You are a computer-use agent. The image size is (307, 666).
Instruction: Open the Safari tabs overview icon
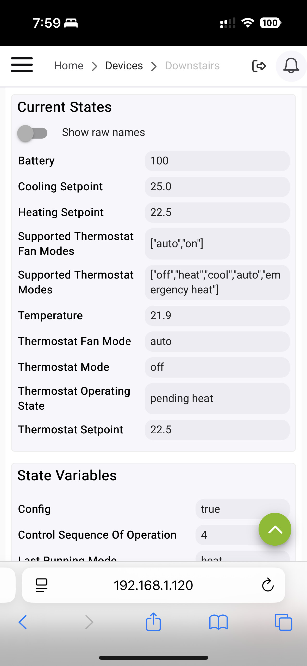click(283, 622)
